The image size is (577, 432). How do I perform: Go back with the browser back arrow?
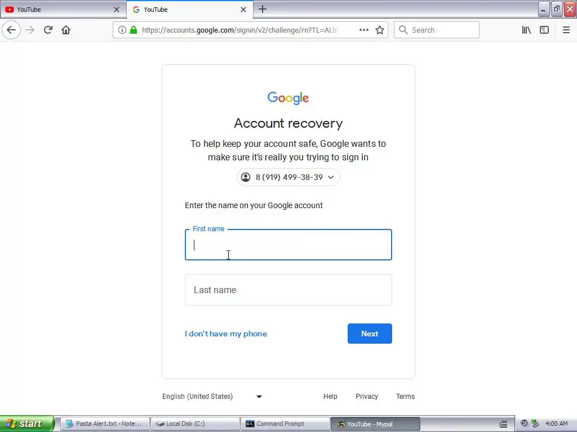[x=11, y=30]
